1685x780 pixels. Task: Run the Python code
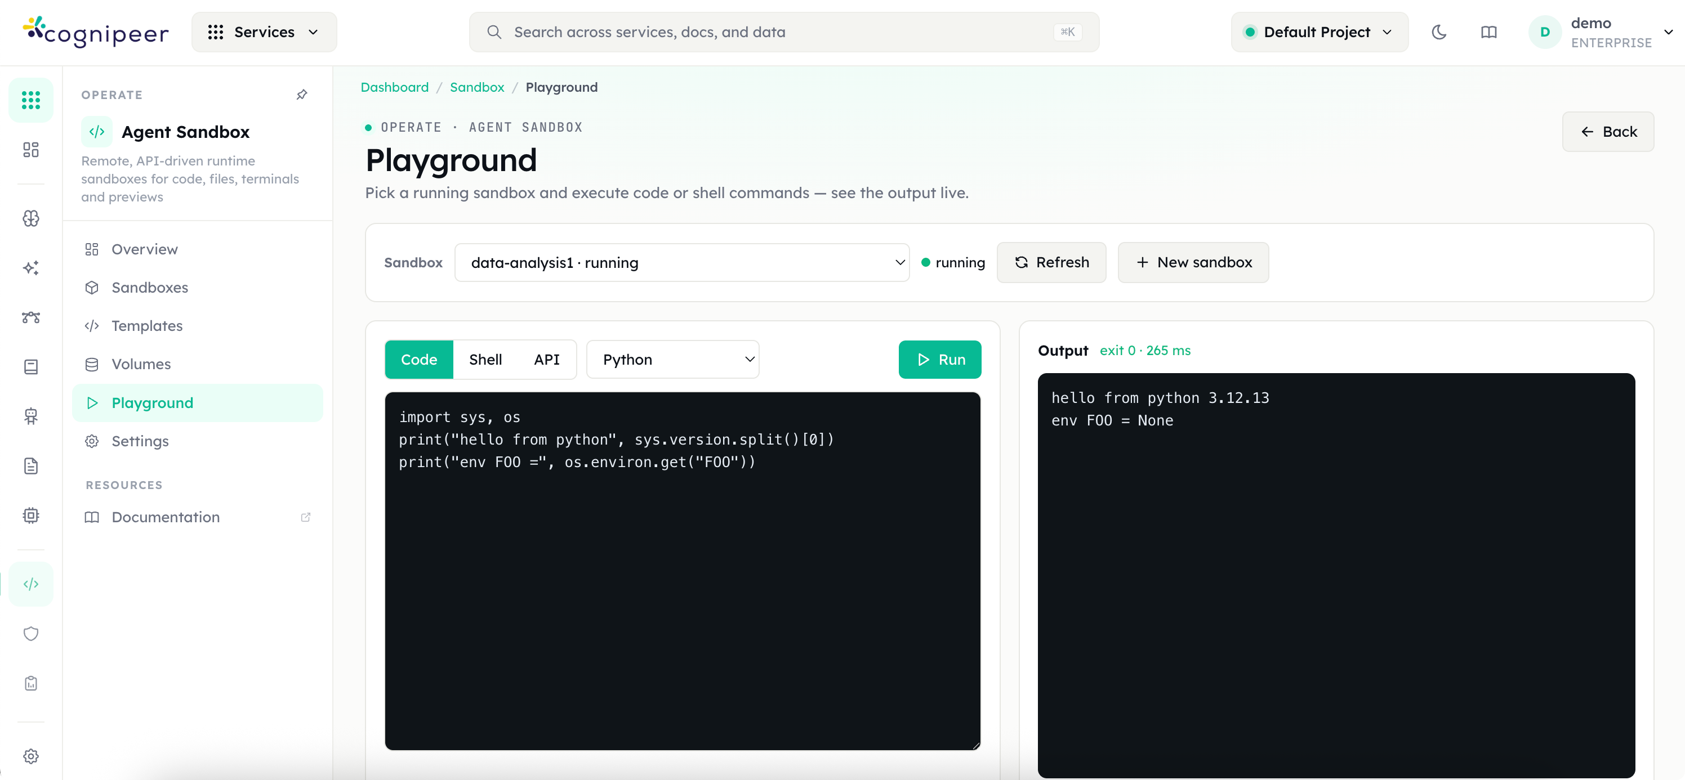click(x=939, y=360)
